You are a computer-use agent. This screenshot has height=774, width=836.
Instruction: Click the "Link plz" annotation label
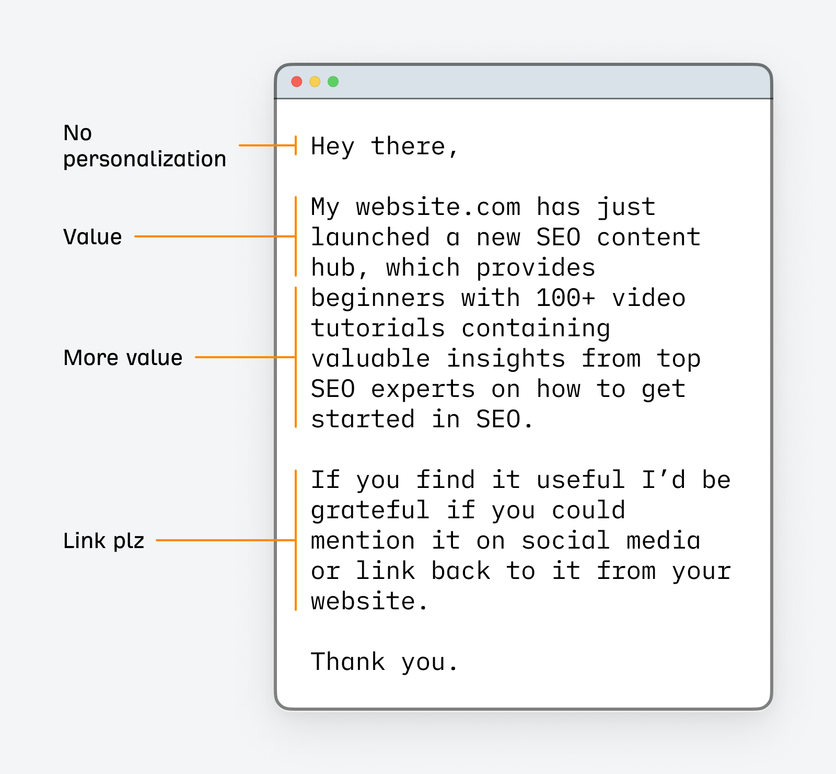(x=103, y=541)
